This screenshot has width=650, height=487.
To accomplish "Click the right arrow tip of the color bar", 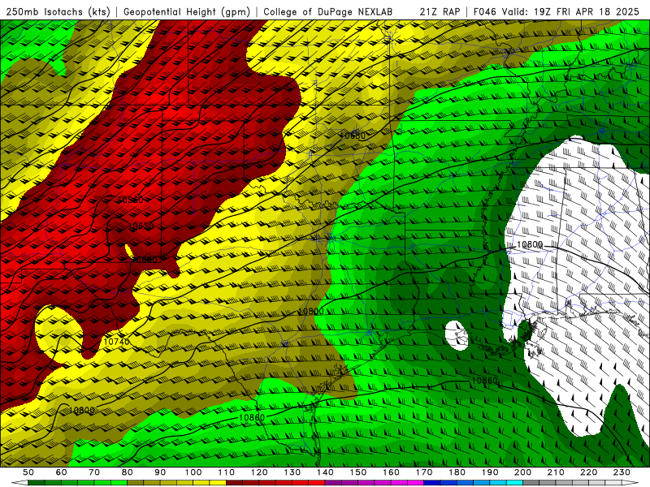I will [630, 482].
